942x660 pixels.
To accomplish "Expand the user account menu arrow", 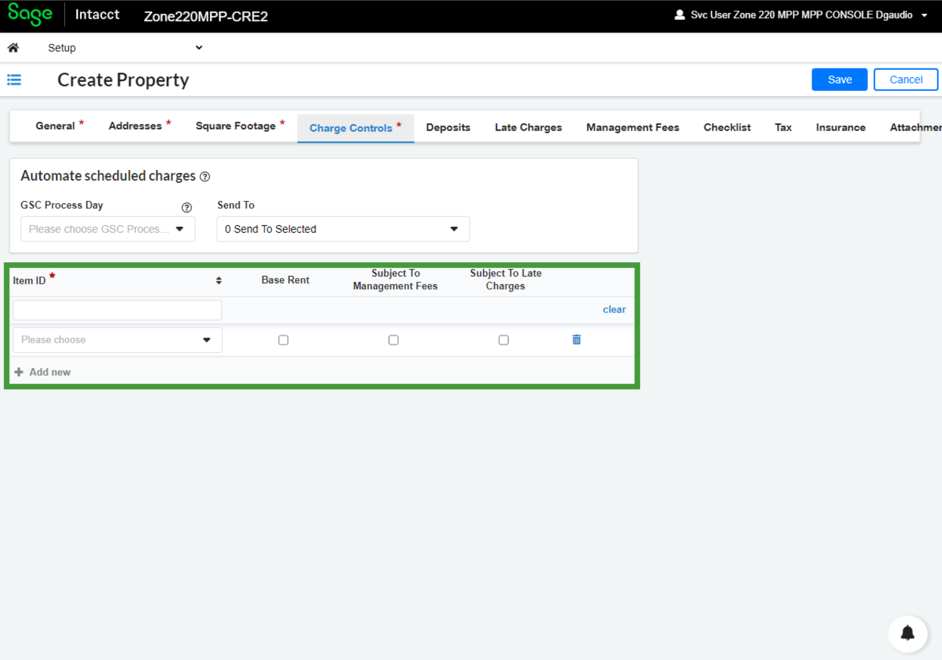I will (x=924, y=16).
